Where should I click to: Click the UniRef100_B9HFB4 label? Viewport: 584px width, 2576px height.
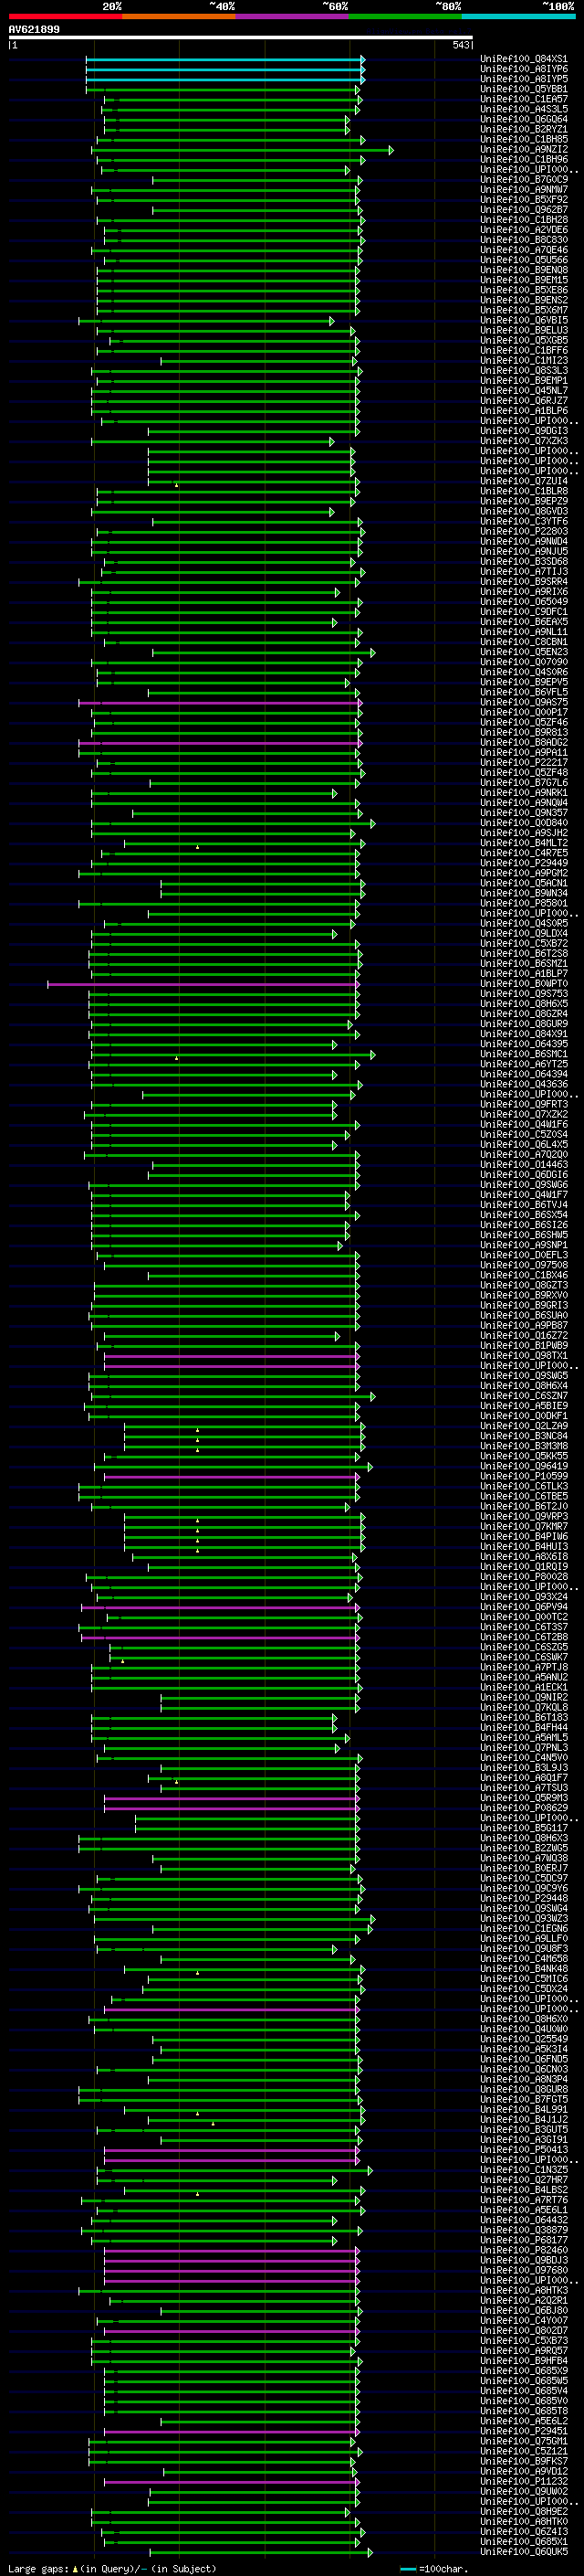pos(524,2360)
